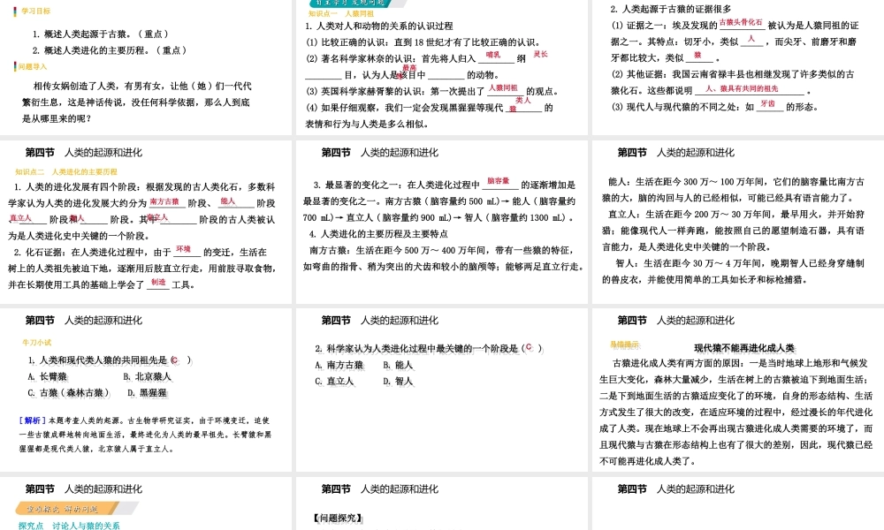The height and width of the screenshot is (530, 884).
Task: Click the 【问题探究】 heading
Action: (339, 518)
